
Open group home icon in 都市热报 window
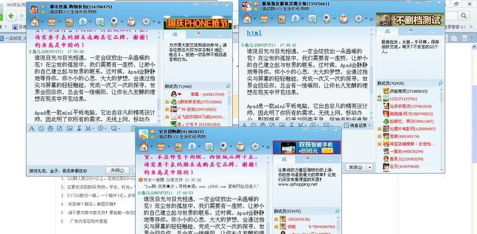pos(35,22)
